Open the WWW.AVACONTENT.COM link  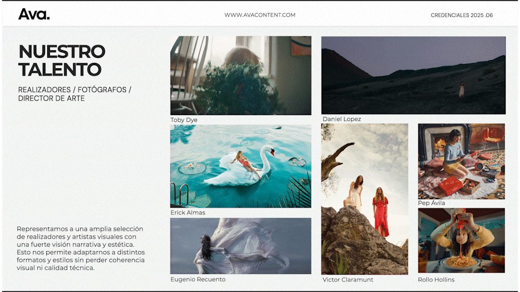260,15
